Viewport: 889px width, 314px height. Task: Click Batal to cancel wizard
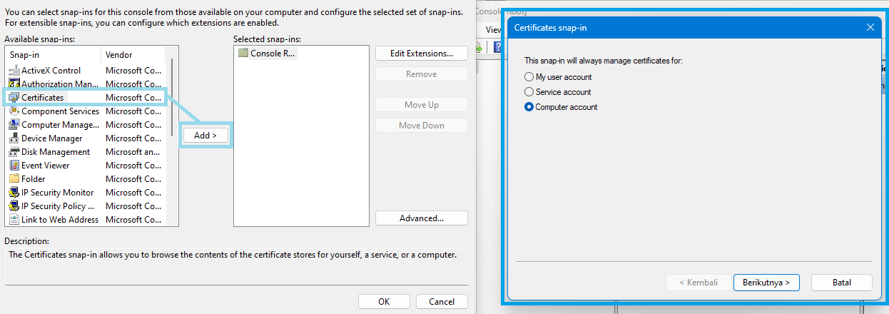pyautogui.click(x=842, y=283)
